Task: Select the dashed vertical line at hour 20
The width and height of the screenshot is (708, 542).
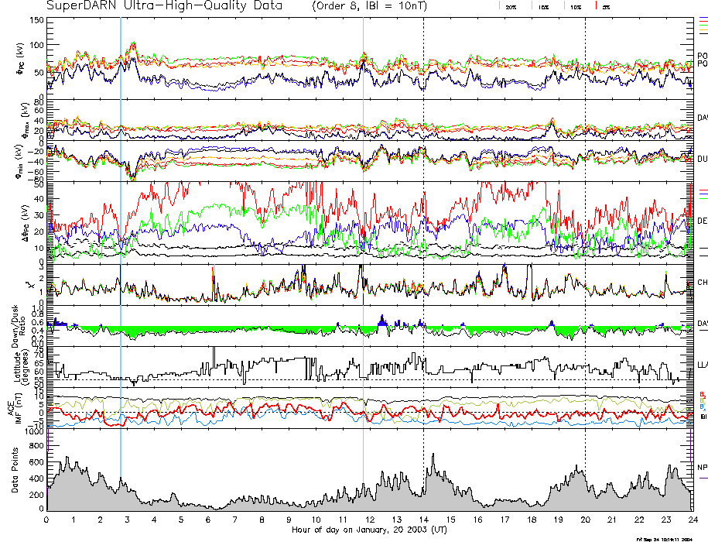Action: pos(586,232)
